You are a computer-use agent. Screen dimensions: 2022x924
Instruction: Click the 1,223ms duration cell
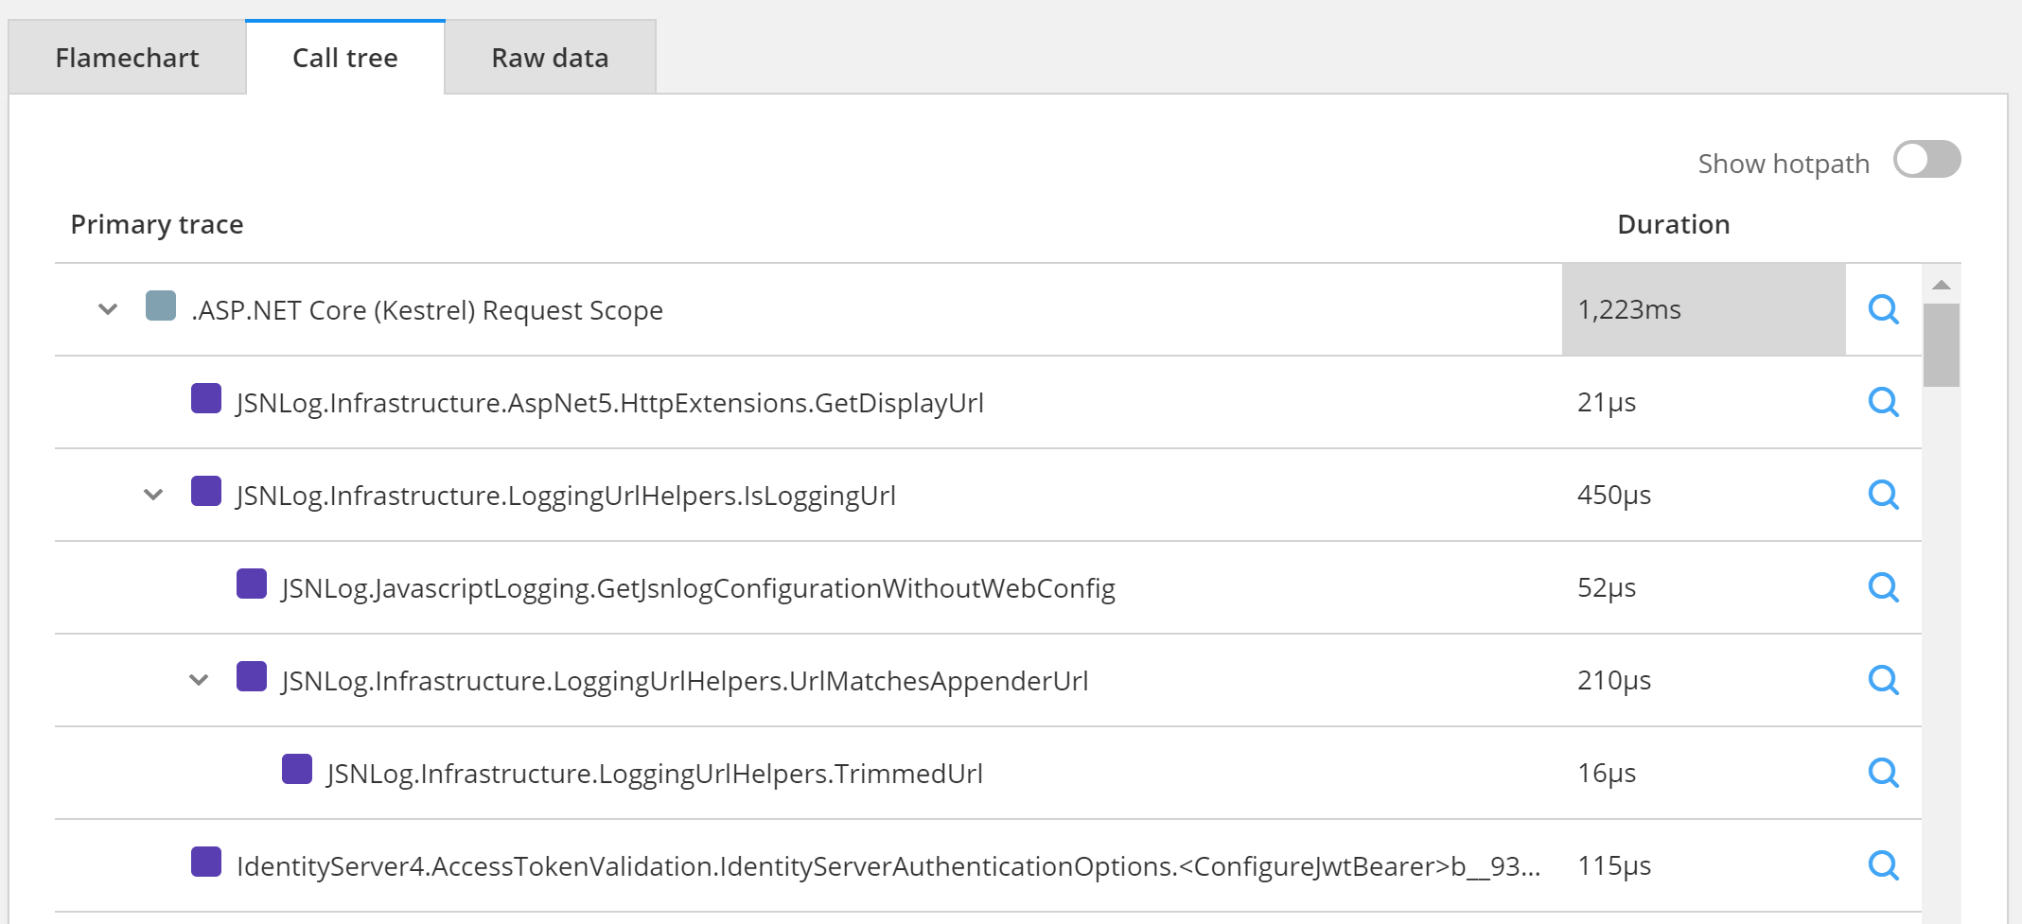point(1703,309)
